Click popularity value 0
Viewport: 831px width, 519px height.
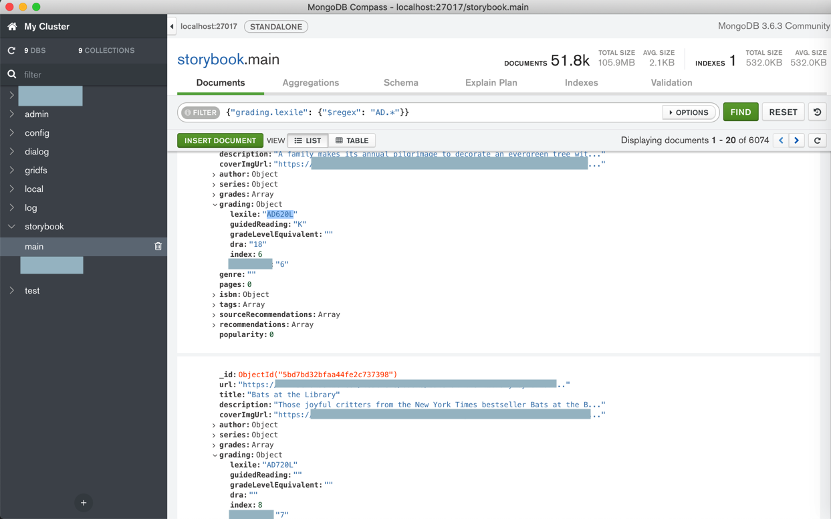click(x=271, y=335)
